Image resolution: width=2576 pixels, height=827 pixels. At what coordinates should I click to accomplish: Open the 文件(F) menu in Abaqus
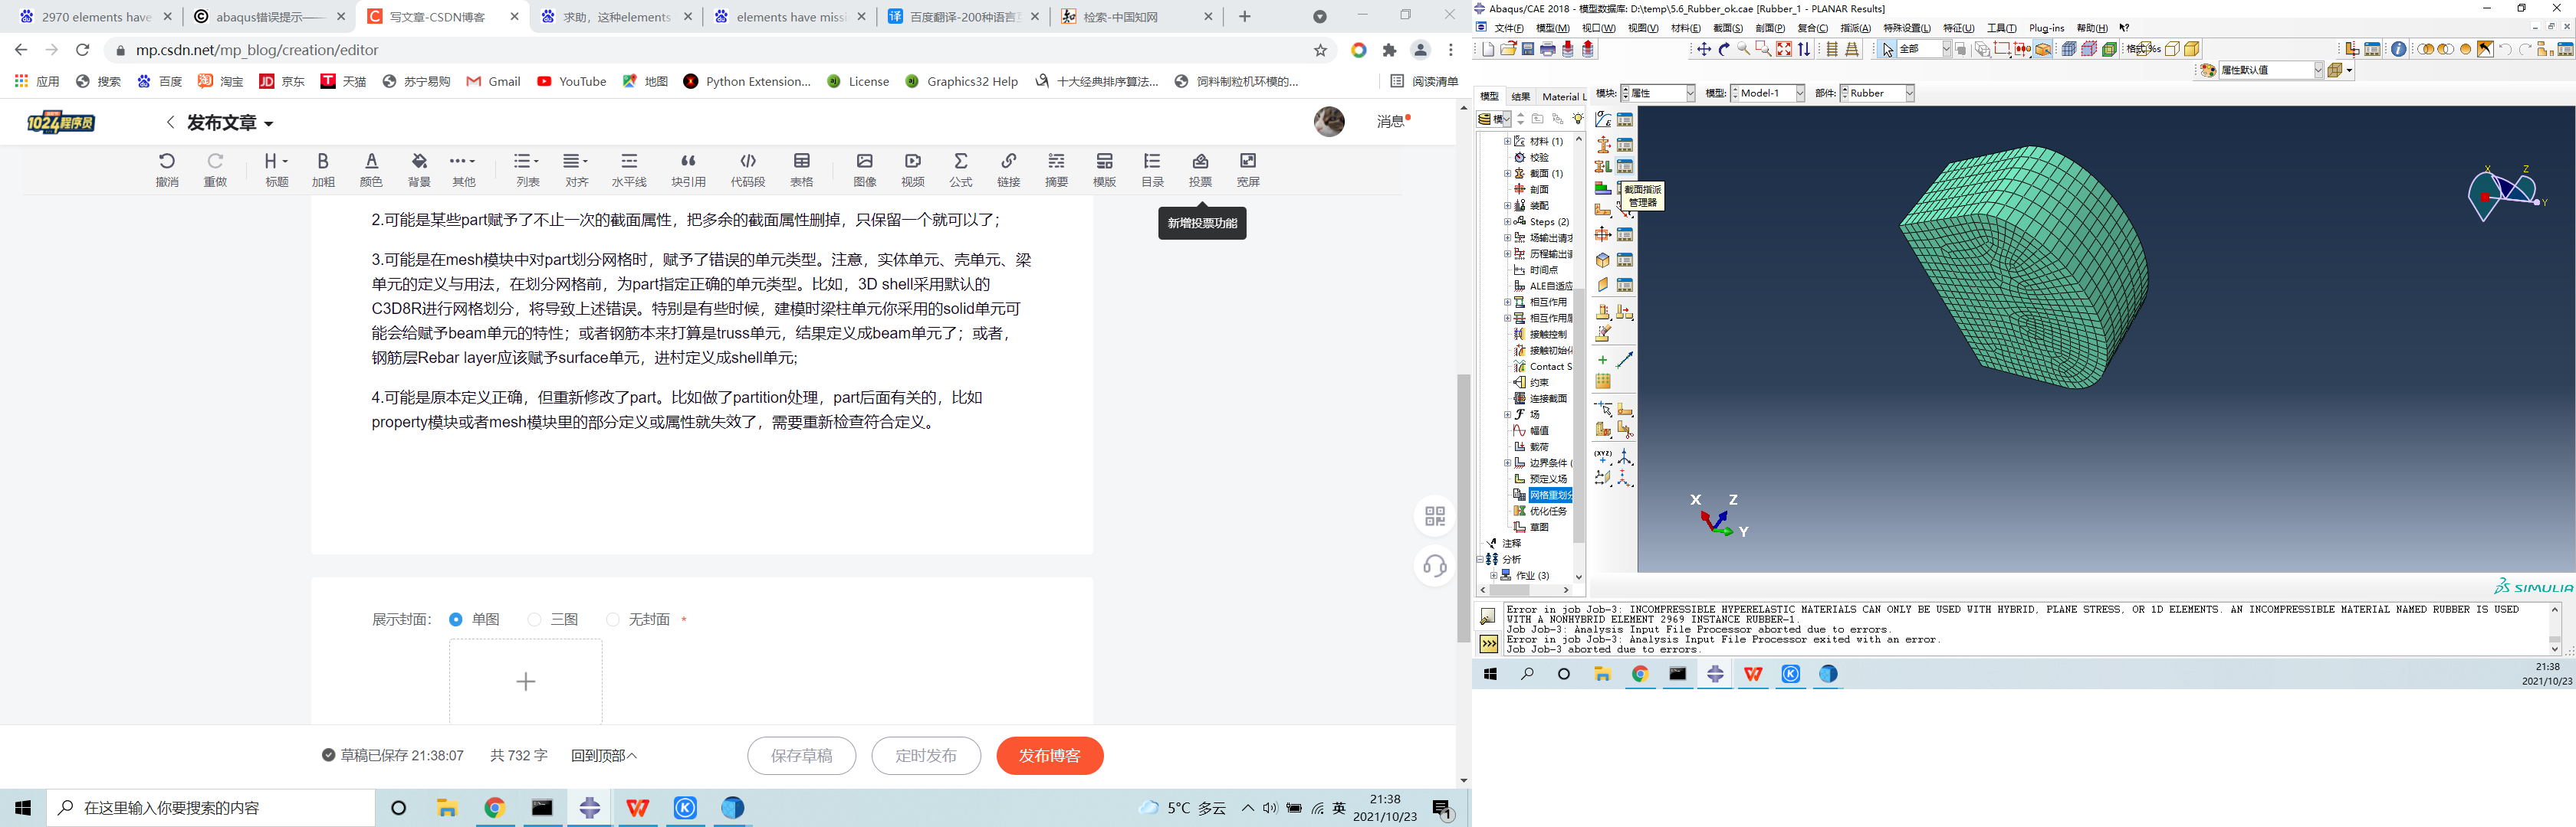(x=1508, y=28)
